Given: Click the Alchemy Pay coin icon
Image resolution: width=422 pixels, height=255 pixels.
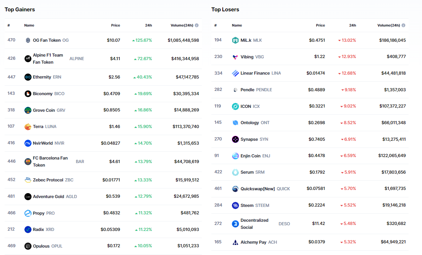Looking at the screenshot, I should 235,242.
